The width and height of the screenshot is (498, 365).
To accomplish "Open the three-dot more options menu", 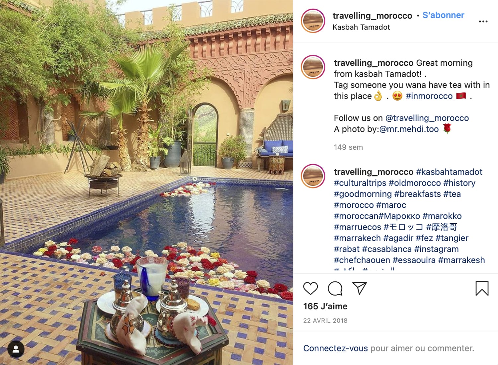I will (483, 21).
